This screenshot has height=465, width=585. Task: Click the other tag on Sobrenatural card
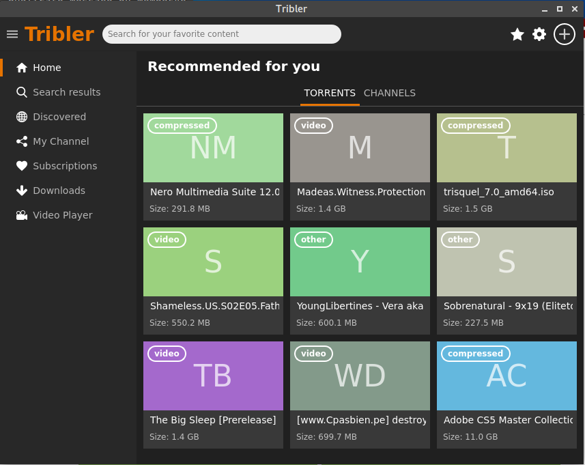point(460,240)
